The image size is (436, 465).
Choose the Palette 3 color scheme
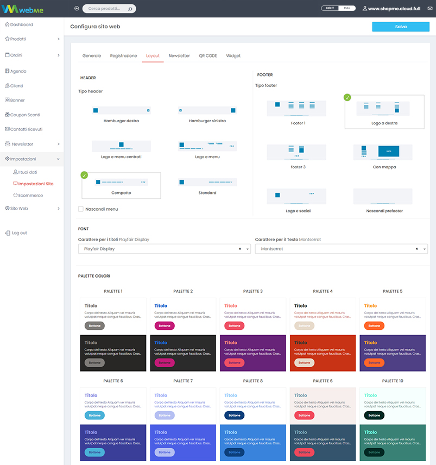click(x=252, y=332)
